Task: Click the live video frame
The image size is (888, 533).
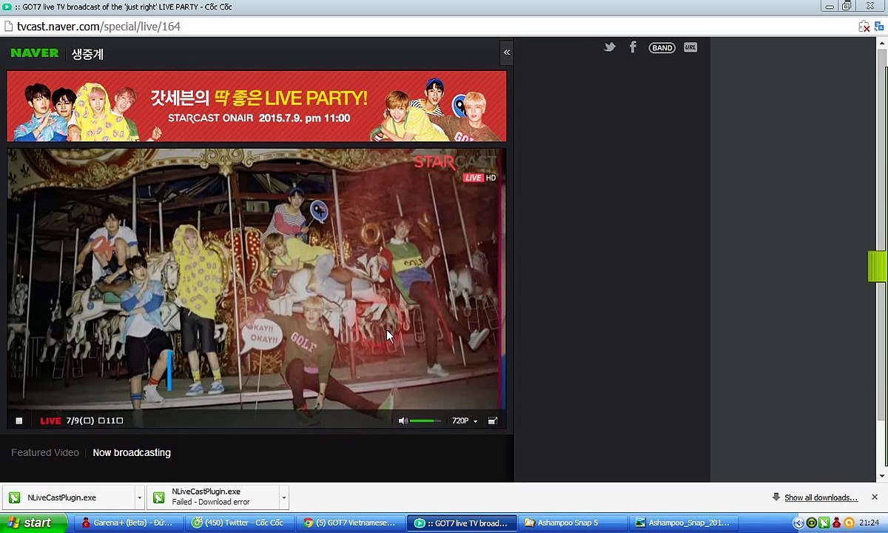Action: coord(256,278)
